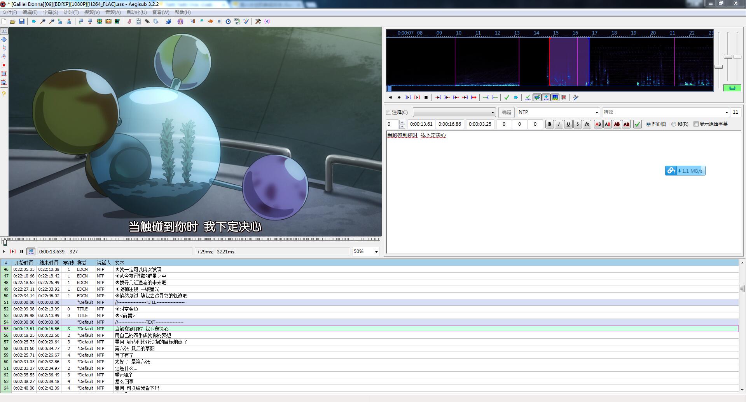Open the 字幕(S) menu

(51, 12)
